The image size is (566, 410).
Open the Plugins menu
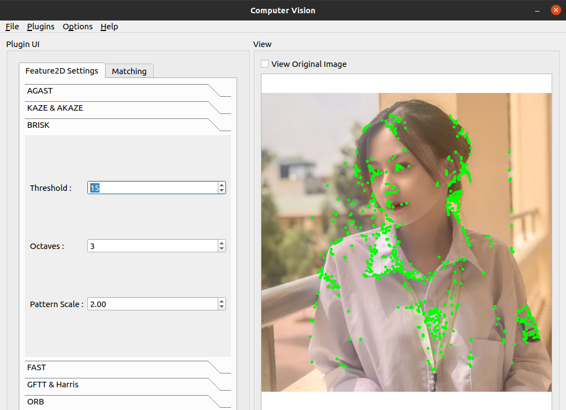41,27
